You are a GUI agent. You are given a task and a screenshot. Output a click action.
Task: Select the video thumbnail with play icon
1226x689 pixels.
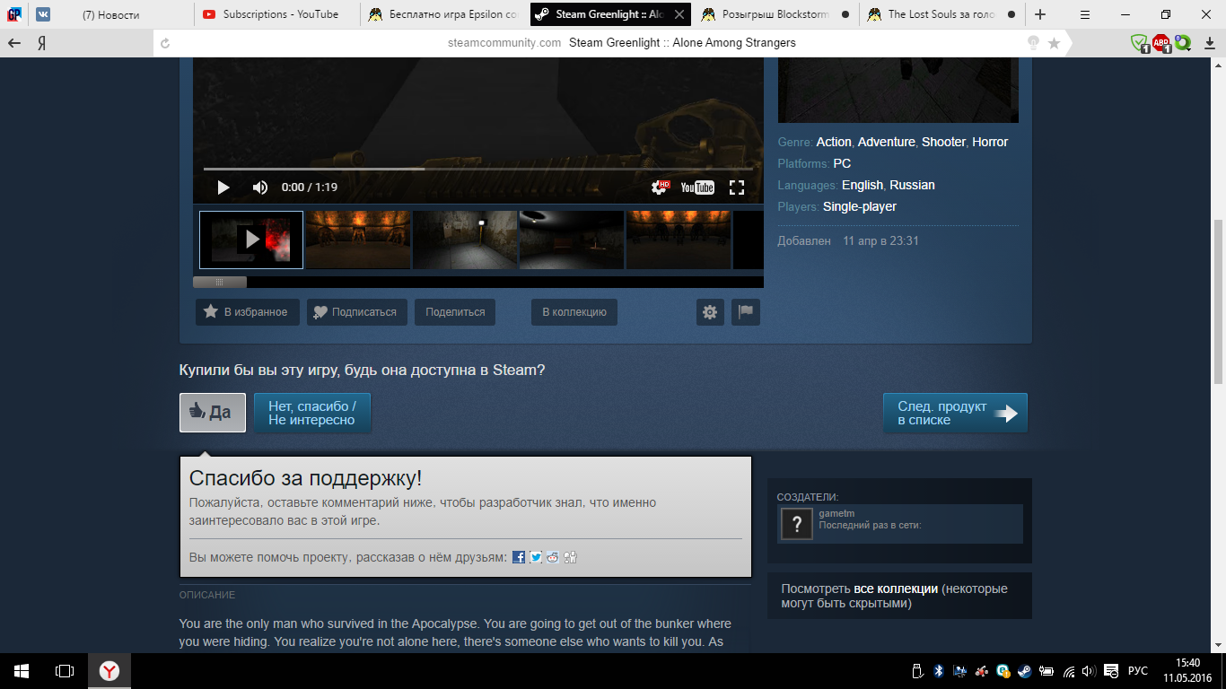click(251, 240)
